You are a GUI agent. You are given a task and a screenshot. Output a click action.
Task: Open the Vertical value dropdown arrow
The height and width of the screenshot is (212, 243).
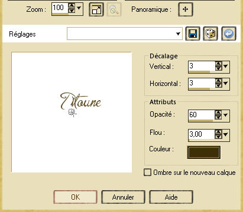click(x=225, y=66)
